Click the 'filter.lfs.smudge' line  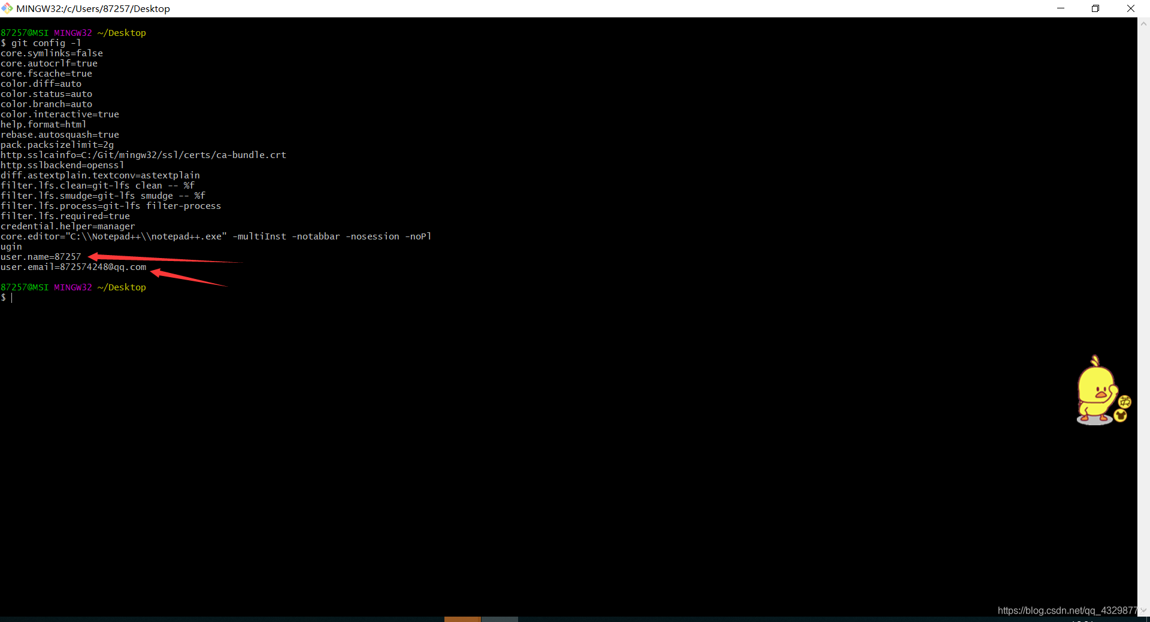(103, 196)
